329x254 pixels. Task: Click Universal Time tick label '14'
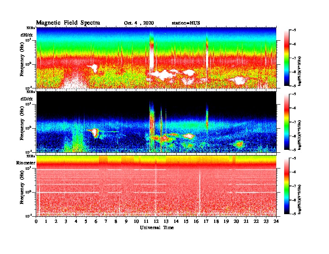176,221
